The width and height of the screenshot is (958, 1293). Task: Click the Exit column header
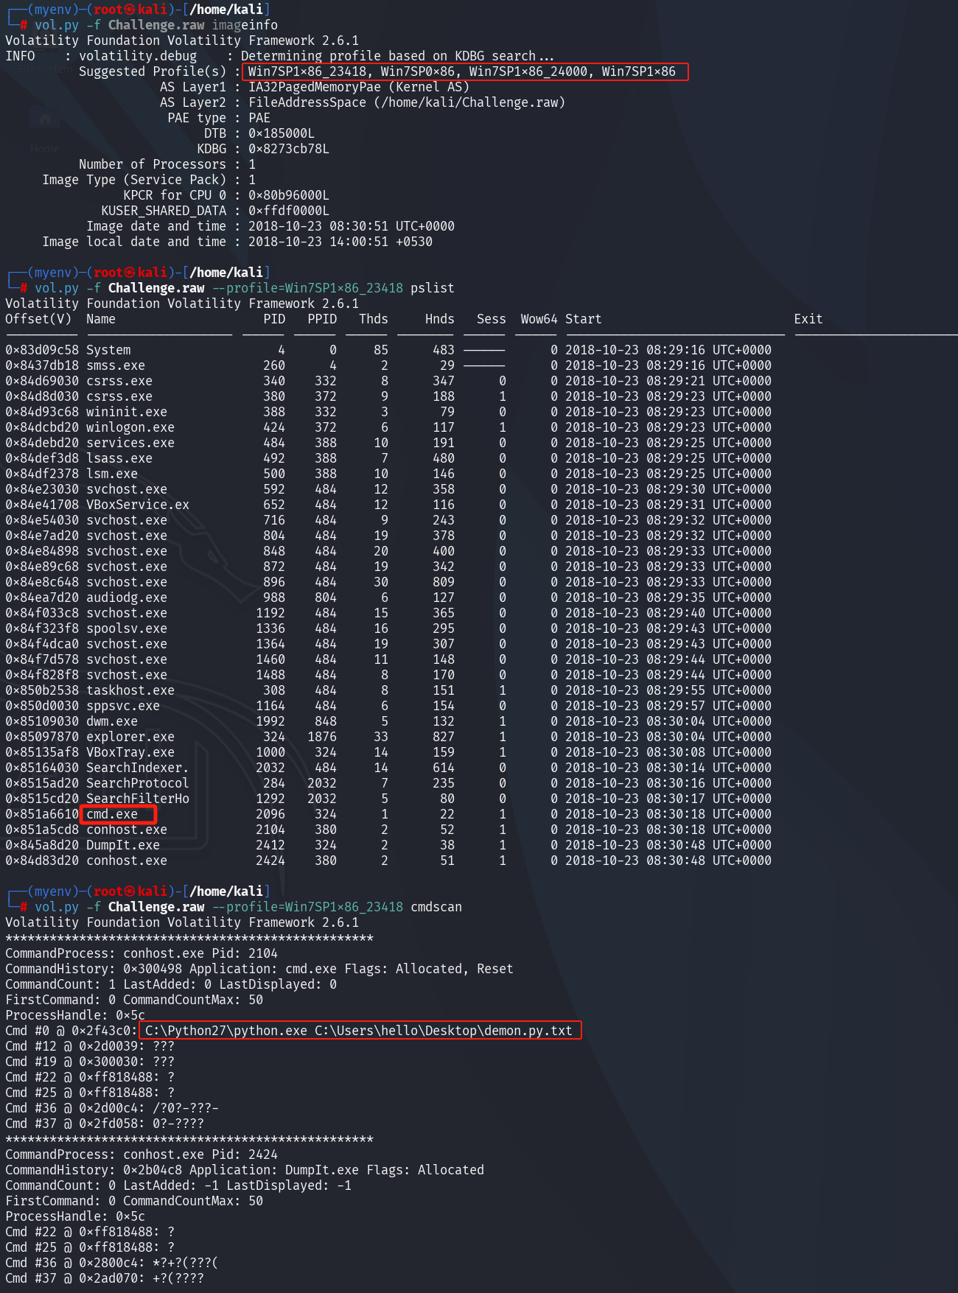[808, 319]
